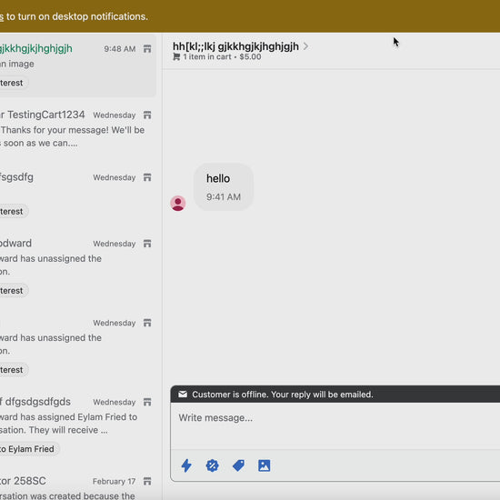Open the discount percent badge icon
Viewport: 500px width, 500px height.
213,465
